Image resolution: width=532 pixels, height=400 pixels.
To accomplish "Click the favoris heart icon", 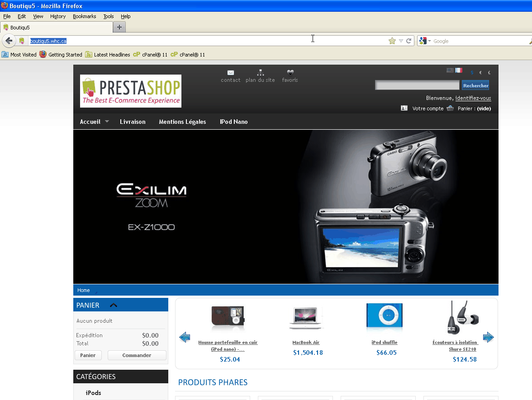I will pos(290,72).
